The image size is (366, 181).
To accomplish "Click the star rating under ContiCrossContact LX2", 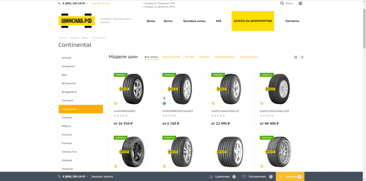I will point(267,116).
